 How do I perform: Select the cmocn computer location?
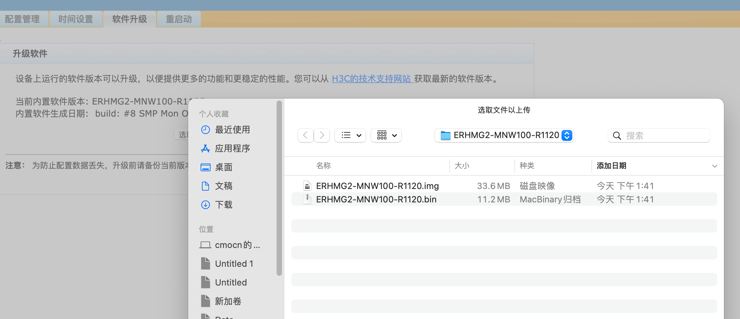[237, 245]
